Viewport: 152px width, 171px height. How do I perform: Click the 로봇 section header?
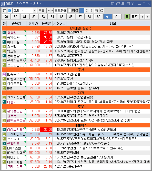click(x=76, y=107)
